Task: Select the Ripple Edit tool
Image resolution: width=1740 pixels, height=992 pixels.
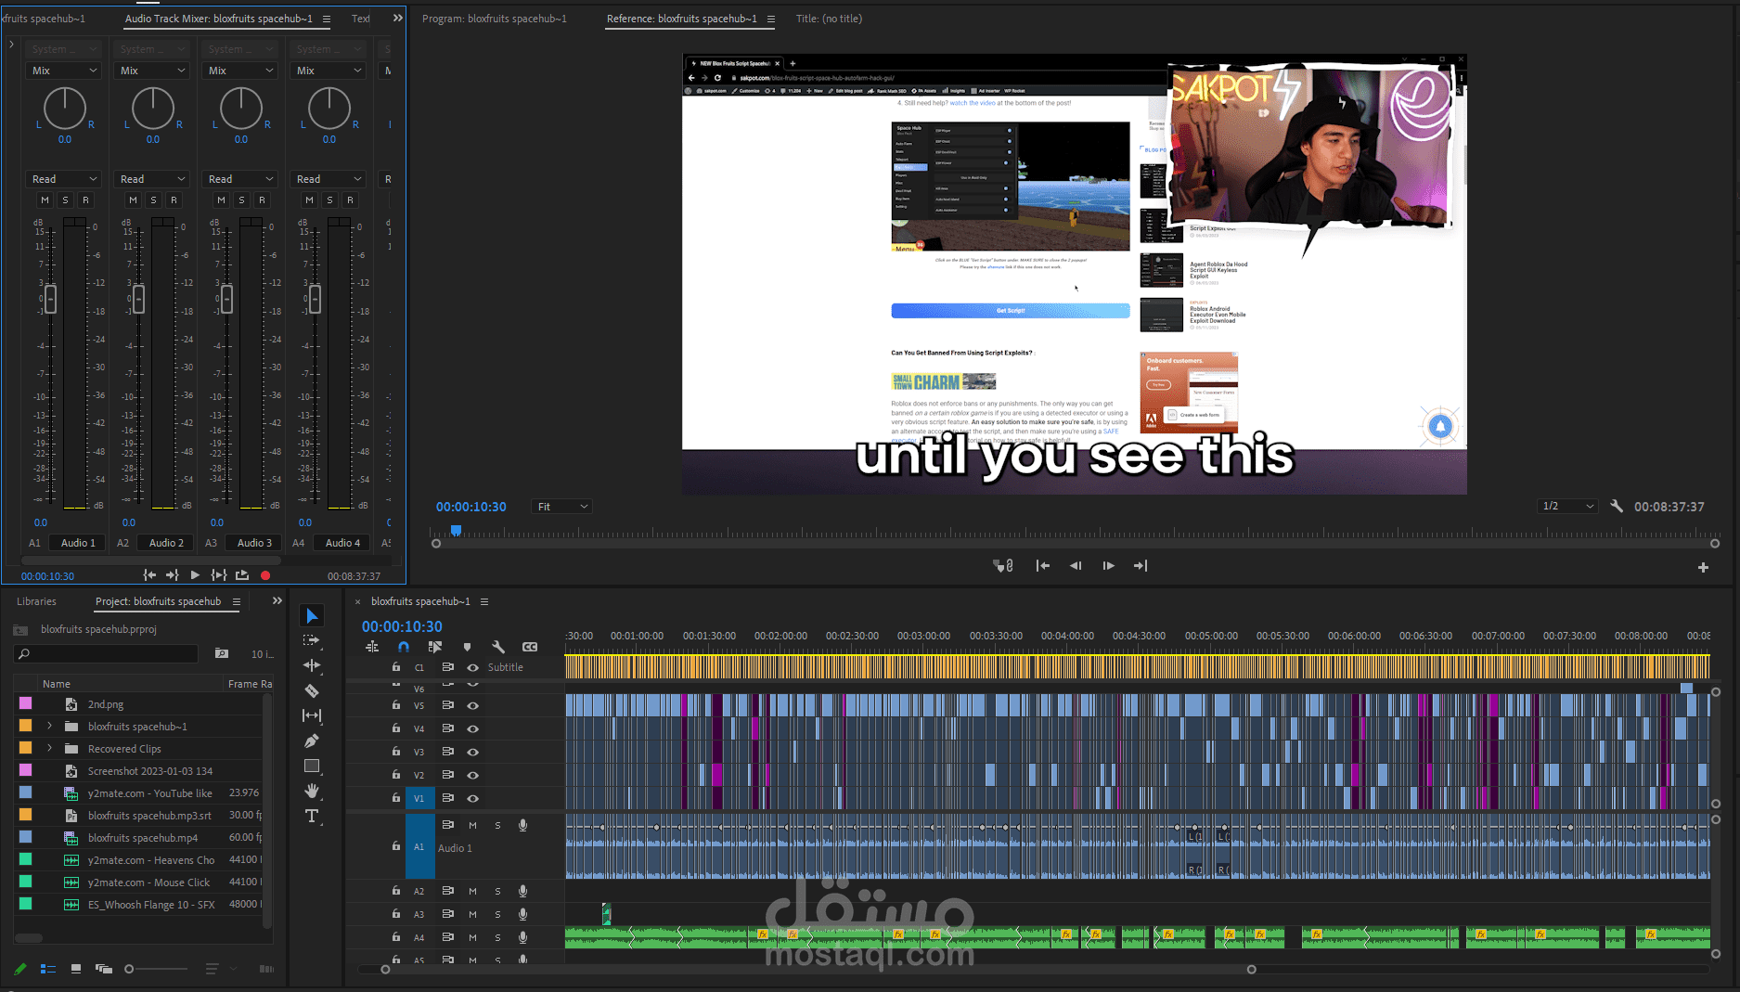Action: click(312, 665)
